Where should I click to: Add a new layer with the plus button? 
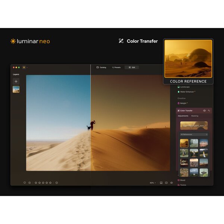[16, 81]
